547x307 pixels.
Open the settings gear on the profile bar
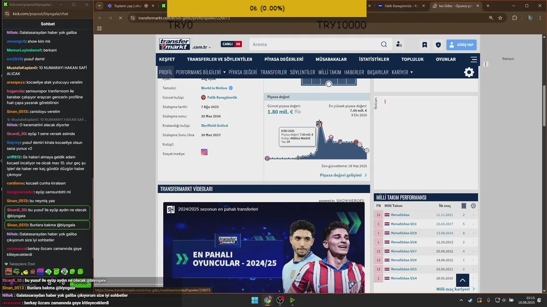469,72
